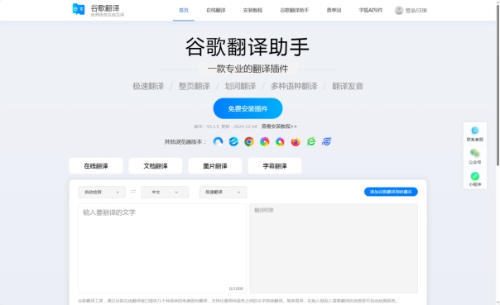
Task: Click the 免费安装插件 button
Action: (248, 108)
